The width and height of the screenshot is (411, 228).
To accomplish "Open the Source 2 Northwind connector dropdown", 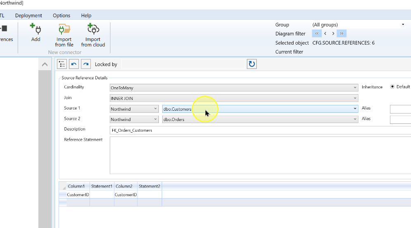I will (134, 119).
